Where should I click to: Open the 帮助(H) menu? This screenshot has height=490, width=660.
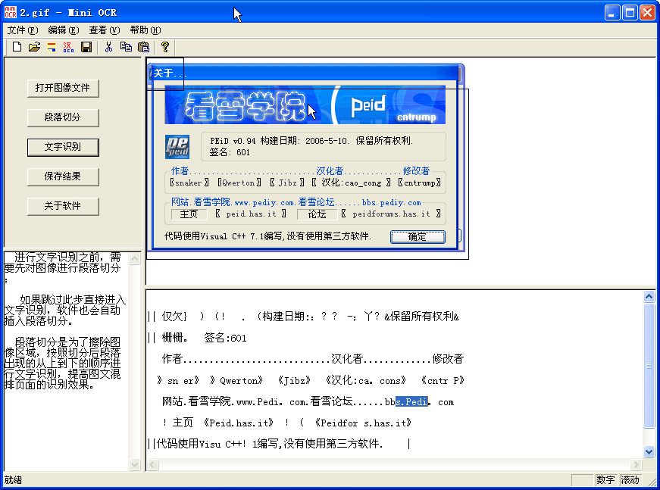coord(145,30)
